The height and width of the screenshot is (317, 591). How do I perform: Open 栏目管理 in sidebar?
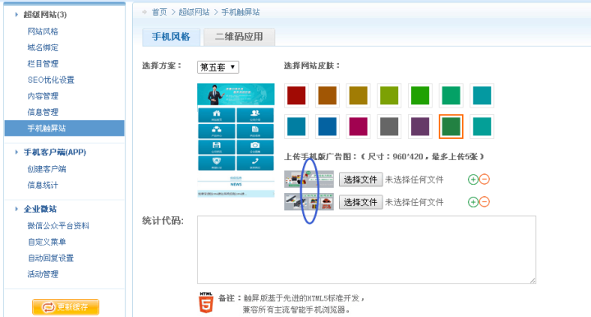coord(43,64)
